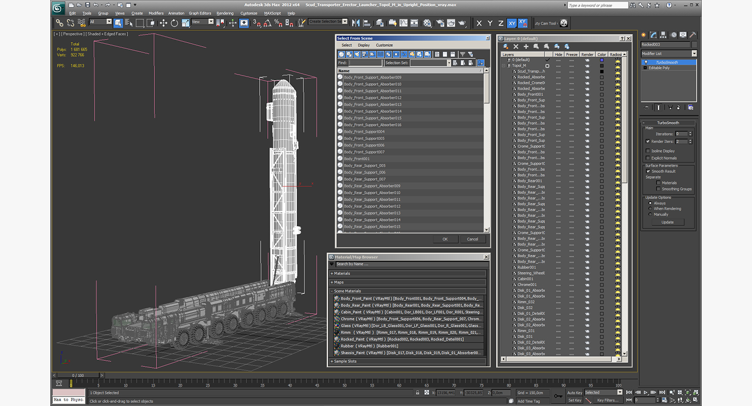The width and height of the screenshot is (752, 406).
Task: Click the blue color swatch of layer 0 (default)
Action: pos(602,60)
